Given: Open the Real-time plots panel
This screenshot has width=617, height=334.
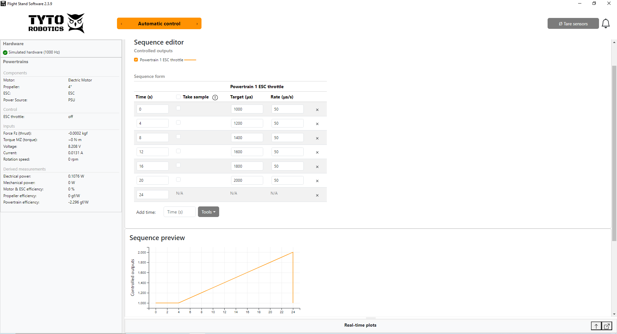Looking at the screenshot, I should pyautogui.click(x=360, y=325).
